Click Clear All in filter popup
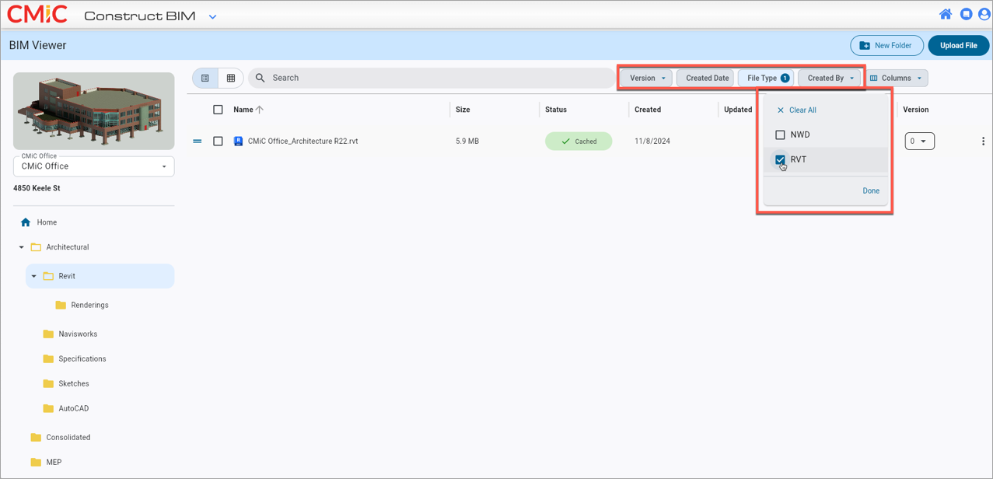This screenshot has height=479, width=993. pyautogui.click(x=796, y=110)
